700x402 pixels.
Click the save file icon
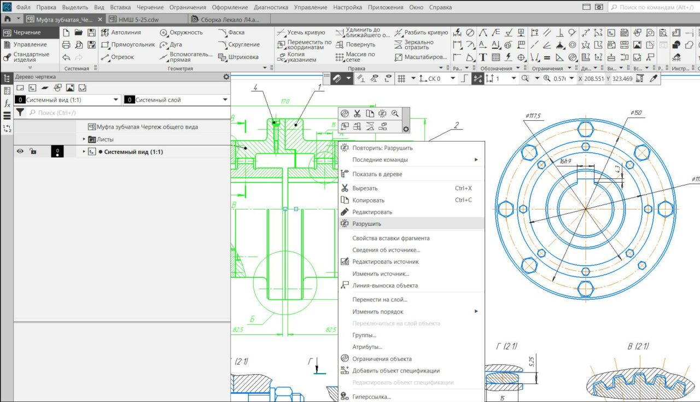click(92, 32)
